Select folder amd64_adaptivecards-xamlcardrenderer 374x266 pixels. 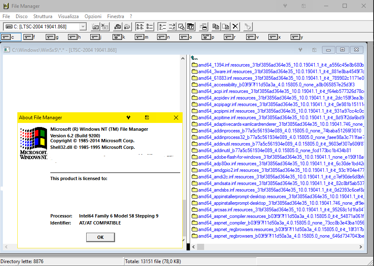[278, 124]
